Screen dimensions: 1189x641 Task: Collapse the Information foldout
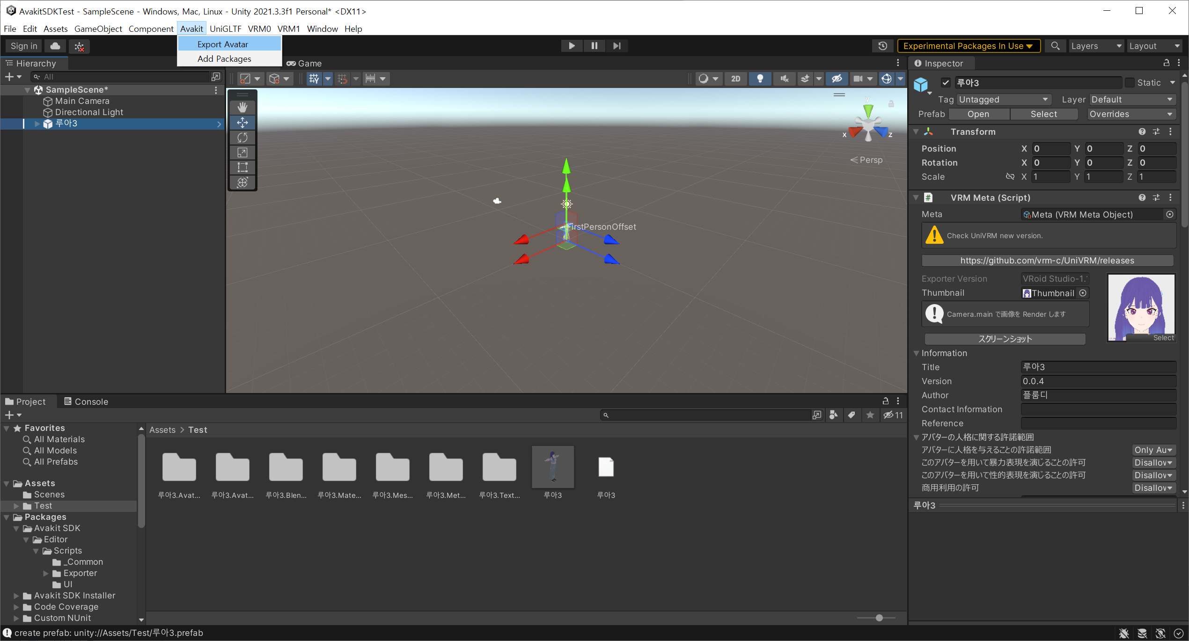click(916, 353)
